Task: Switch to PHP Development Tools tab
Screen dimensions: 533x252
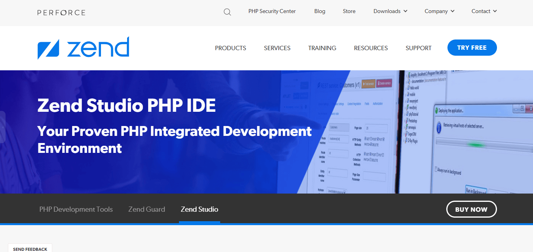Action: [76, 209]
